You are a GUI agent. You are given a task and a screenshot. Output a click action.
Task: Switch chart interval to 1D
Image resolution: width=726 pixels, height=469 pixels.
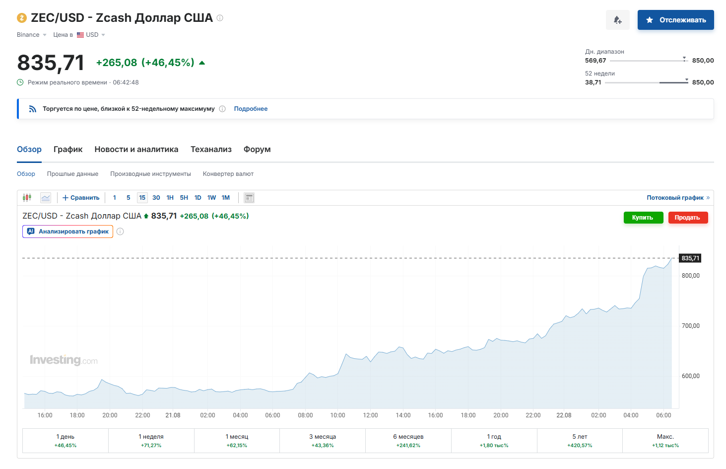tap(198, 198)
